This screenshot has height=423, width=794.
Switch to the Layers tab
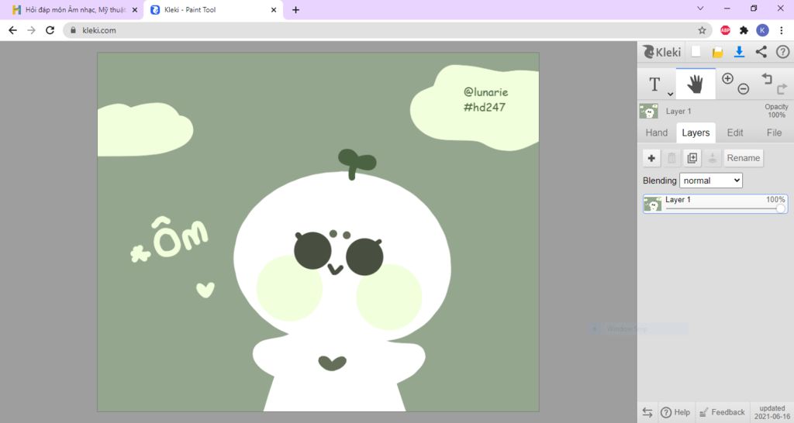click(x=696, y=132)
